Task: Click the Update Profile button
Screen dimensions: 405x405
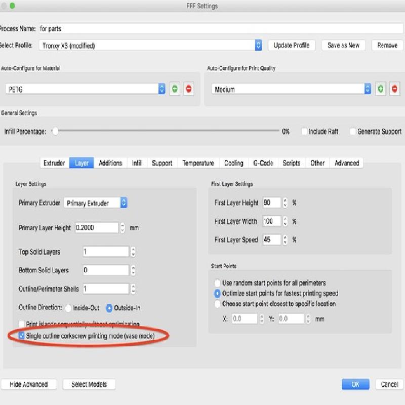Action: click(292, 45)
